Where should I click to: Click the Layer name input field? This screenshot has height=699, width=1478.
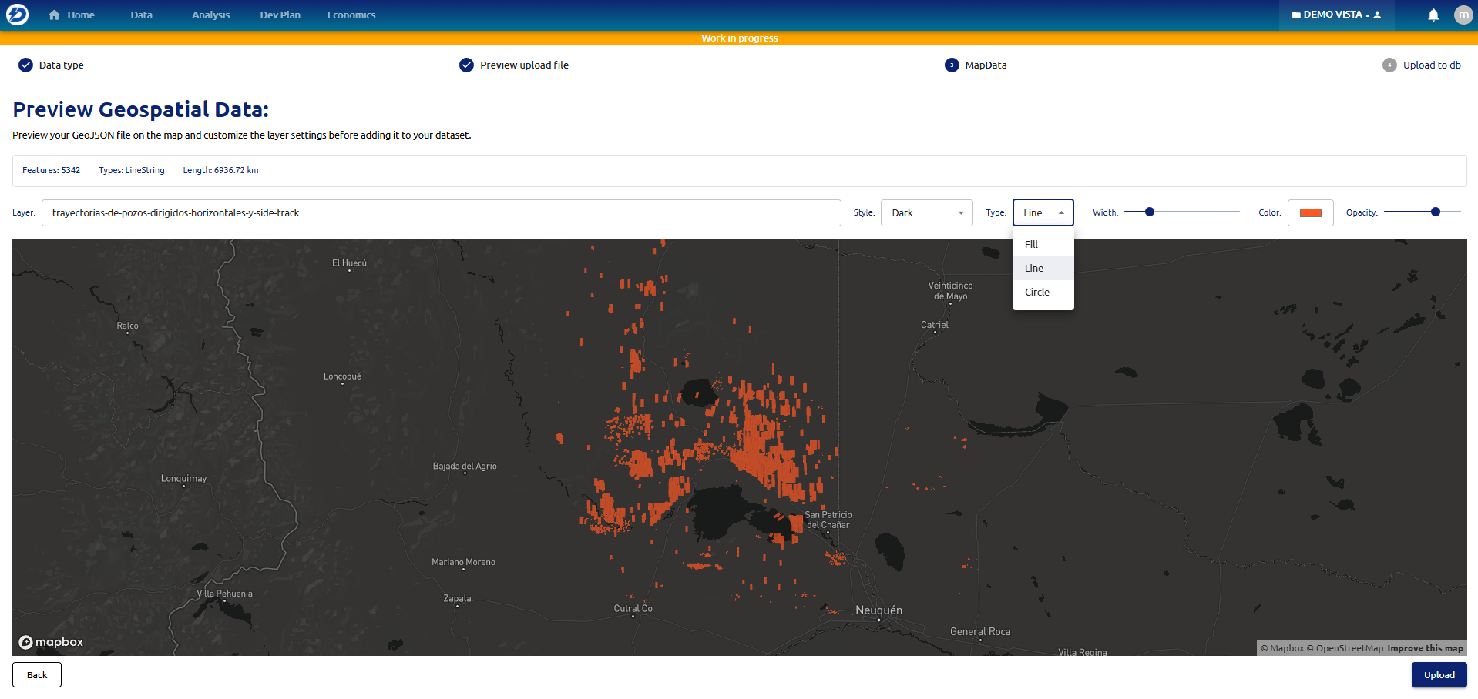point(441,213)
